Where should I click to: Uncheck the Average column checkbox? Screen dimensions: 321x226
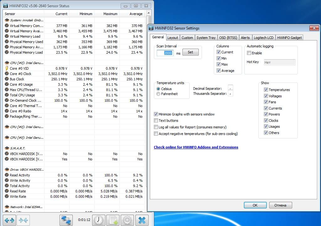218,71
